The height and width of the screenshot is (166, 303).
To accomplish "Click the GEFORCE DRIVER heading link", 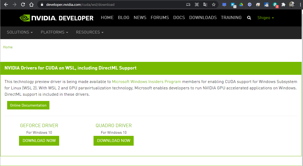I will coord(39,125).
